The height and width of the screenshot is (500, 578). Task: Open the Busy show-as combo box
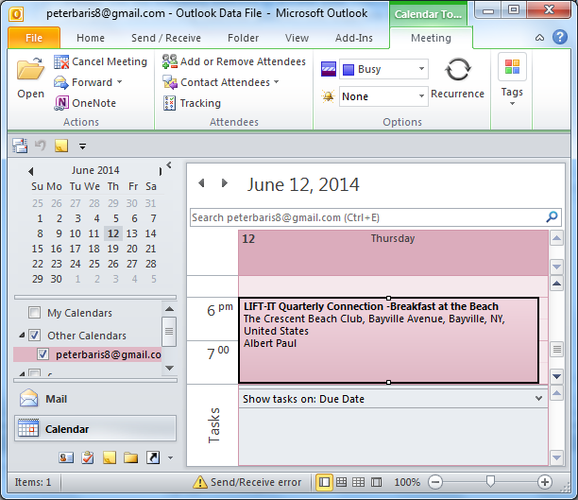(x=383, y=69)
